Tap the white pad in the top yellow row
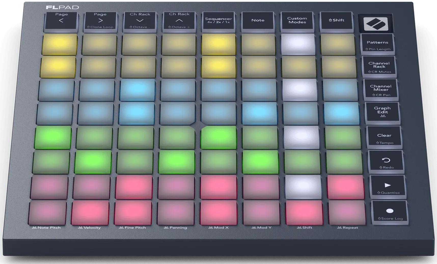Image resolution: width=437 pixels, height=264 pixels. 298,44
